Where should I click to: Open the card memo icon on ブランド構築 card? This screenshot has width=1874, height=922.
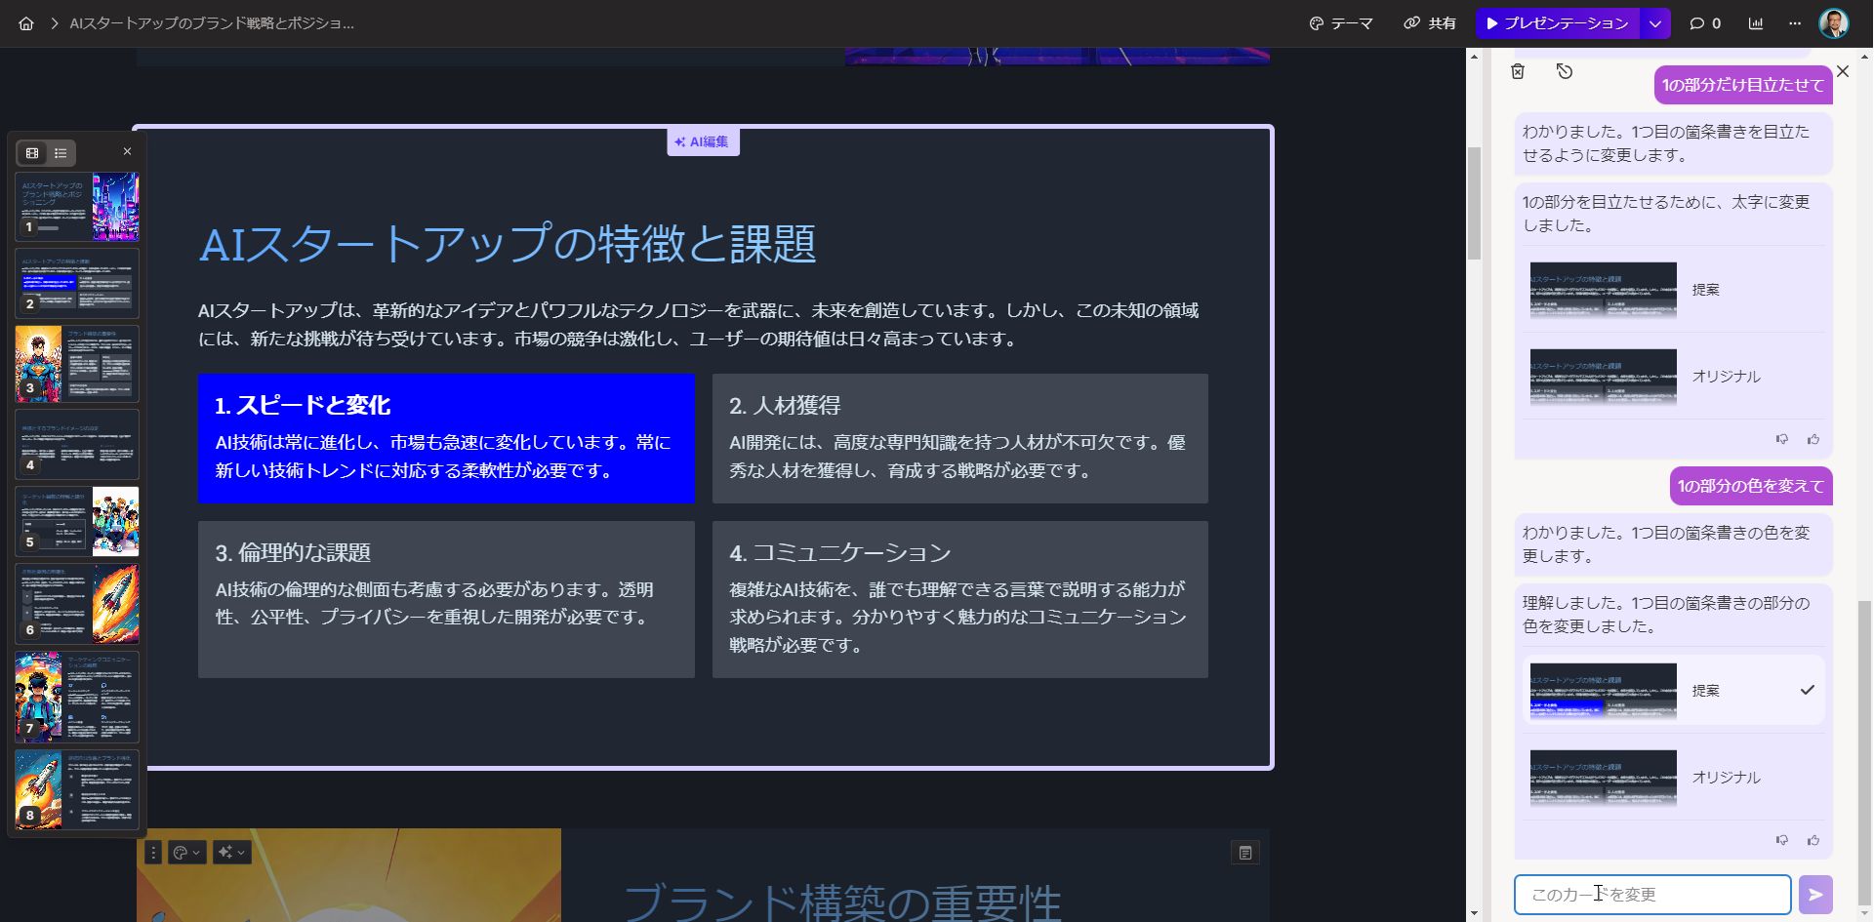pos(1244,852)
